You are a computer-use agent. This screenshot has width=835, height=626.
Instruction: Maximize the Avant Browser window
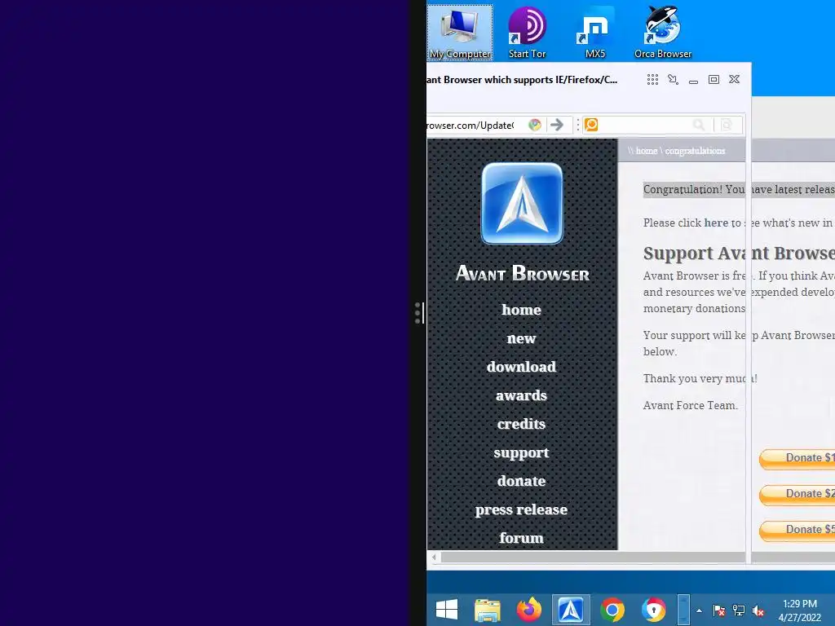(714, 80)
